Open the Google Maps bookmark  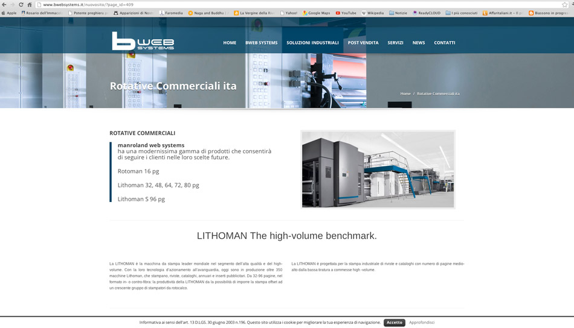click(316, 13)
